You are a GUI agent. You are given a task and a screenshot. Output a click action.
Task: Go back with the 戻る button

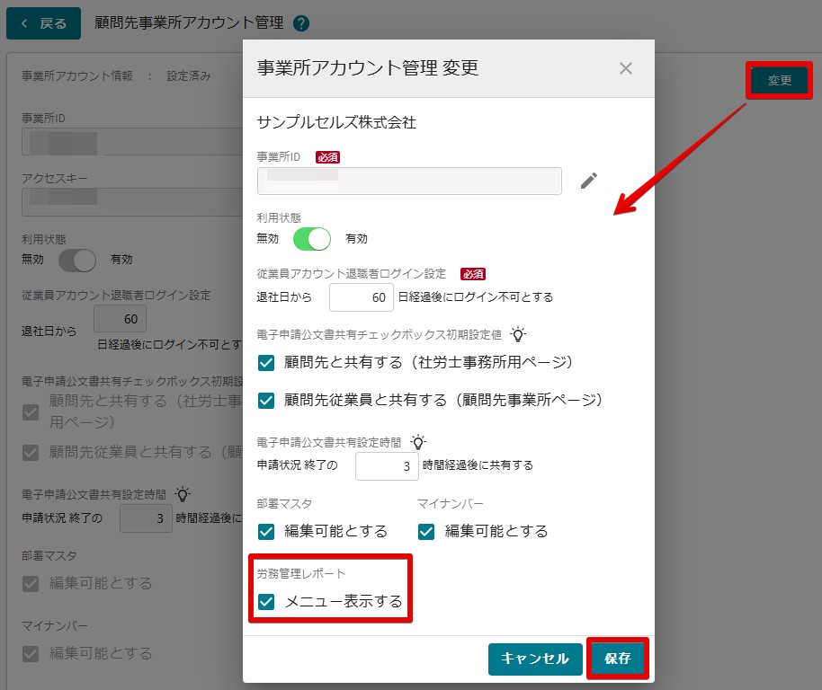(43, 23)
